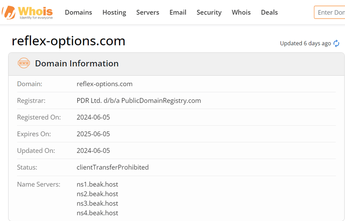This screenshot has width=345, height=221.
Task: Click the Domain Information section header
Action: (x=77, y=63)
